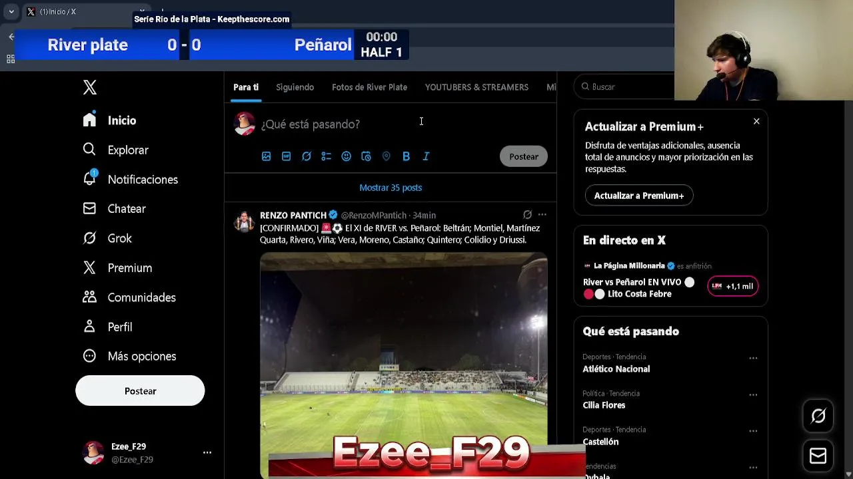Load new posts via Mostrar 35 posts
The image size is (853, 479).
click(391, 188)
